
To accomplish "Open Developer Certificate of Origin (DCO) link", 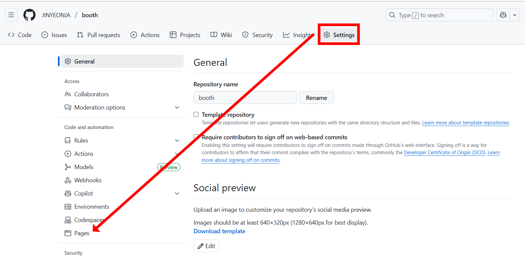I will click(x=445, y=153).
